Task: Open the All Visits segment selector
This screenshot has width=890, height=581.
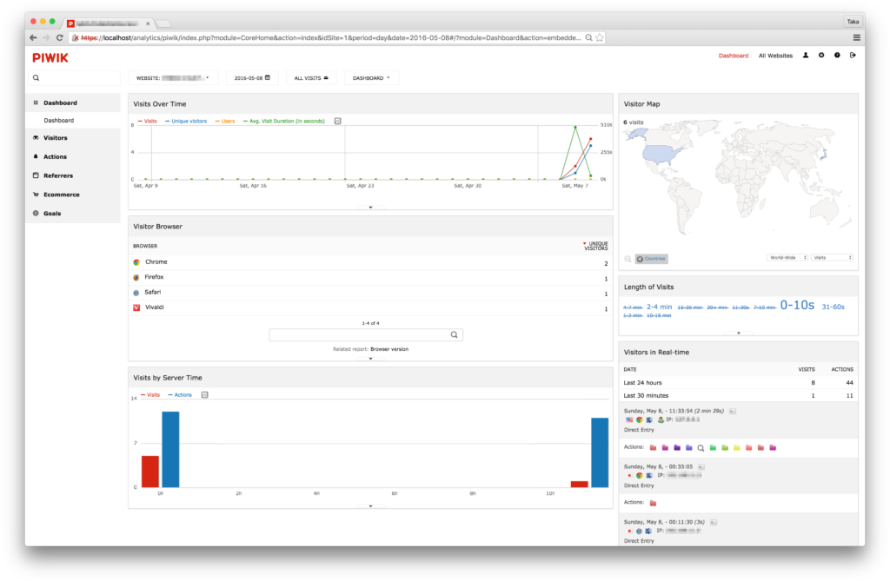Action: [311, 78]
